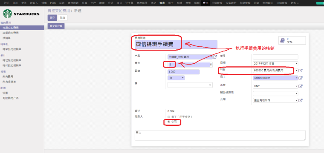Open the 日期 date picker dropdown
Screen dimensions: 324x153
point(297,64)
